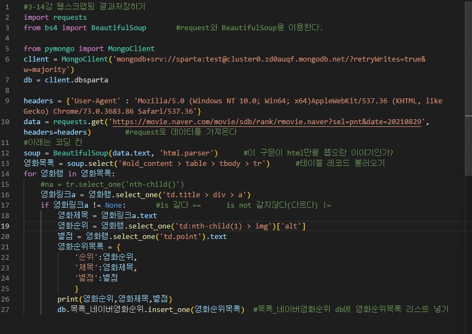Click the '#old_content > table > tbody > tr' selector
Image resolution: width=472 pixels, height=334 pixels.
click(192, 164)
